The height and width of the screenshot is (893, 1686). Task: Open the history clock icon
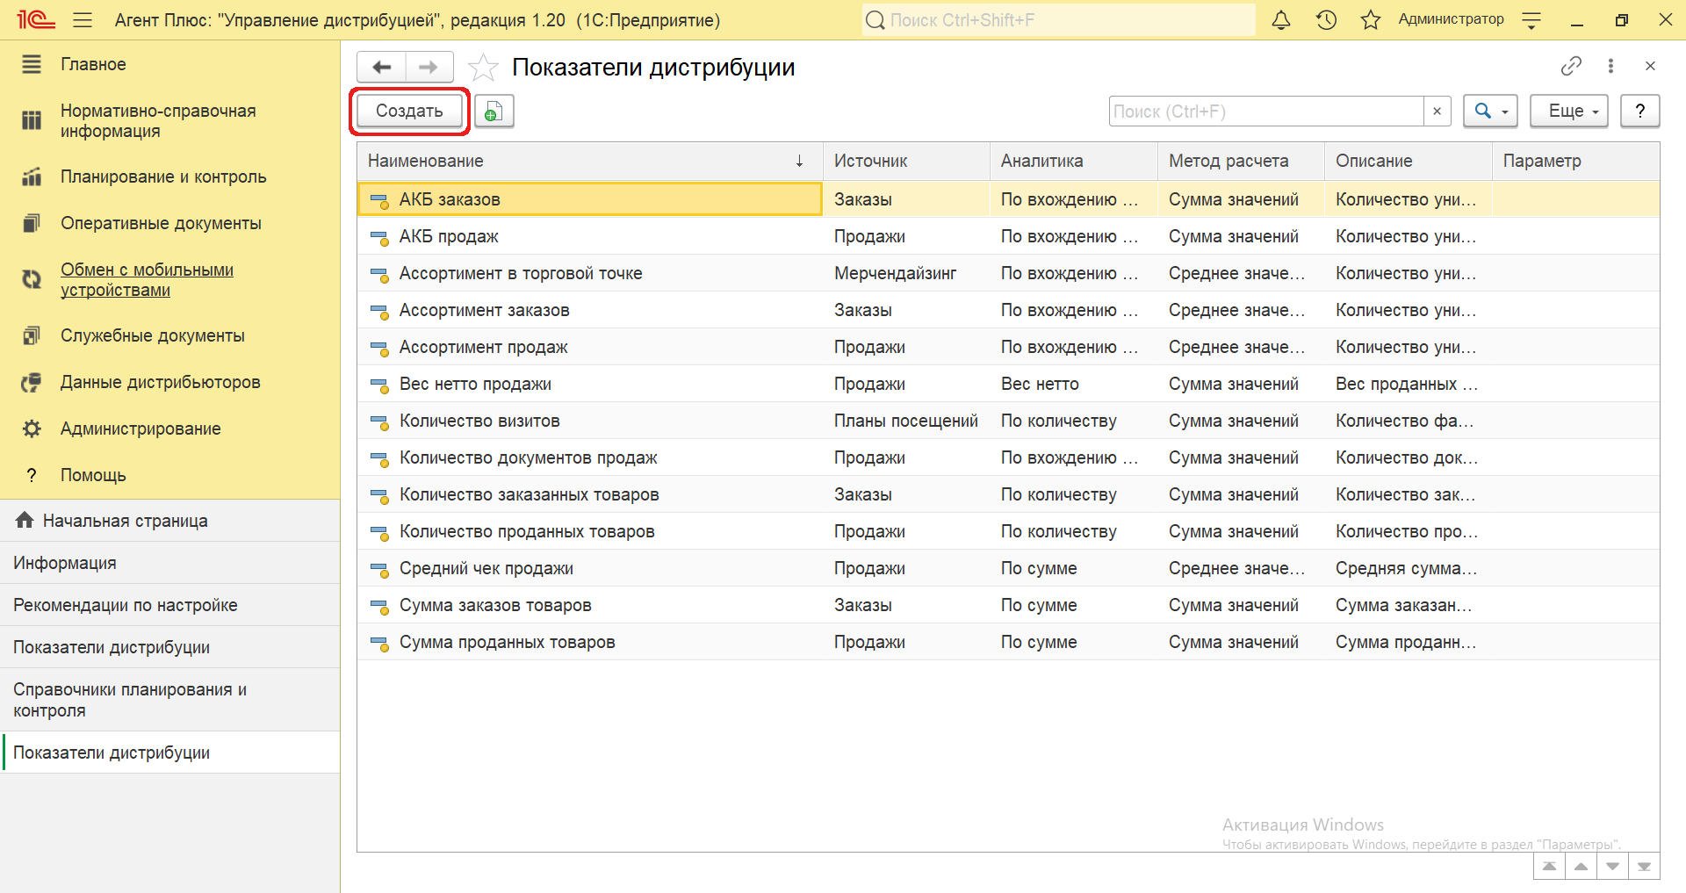1326,19
